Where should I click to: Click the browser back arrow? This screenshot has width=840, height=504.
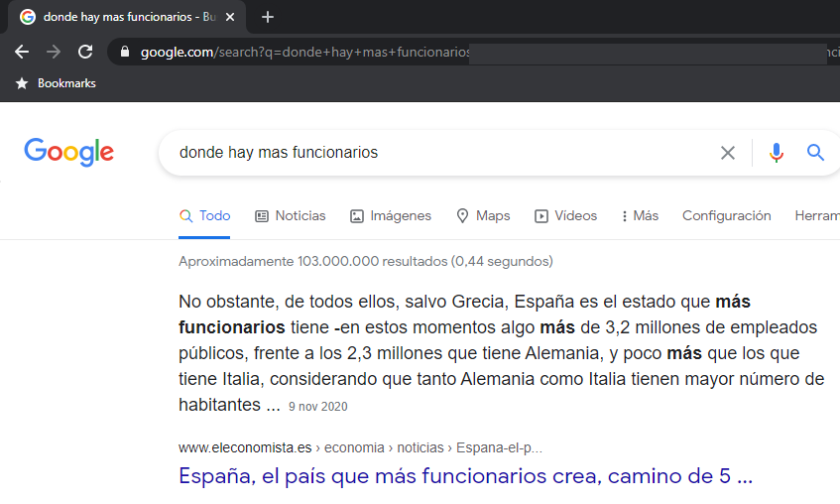22,52
